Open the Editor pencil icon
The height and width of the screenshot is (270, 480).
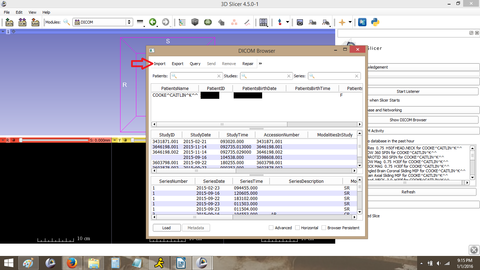click(x=247, y=22)
